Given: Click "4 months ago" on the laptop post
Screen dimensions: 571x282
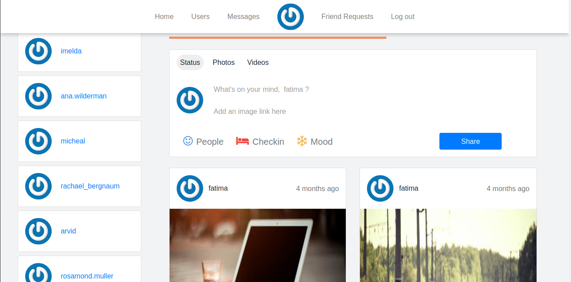Looking at the screenshot, I should point(318,188).
